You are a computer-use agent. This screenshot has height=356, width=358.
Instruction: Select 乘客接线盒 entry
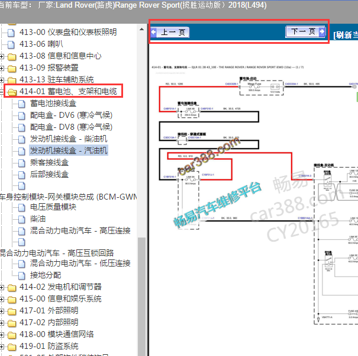coord(49,163)
